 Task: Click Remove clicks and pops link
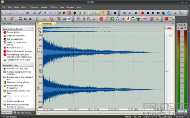[18, 69]
